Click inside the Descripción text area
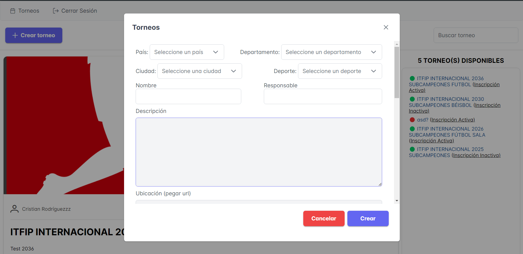The width and height of the screenshot is (523, 254). pos(259,152)
